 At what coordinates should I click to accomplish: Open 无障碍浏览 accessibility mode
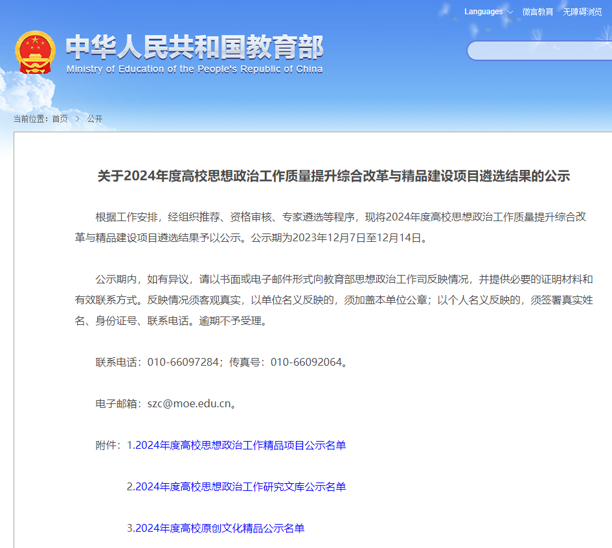[582, 11]
